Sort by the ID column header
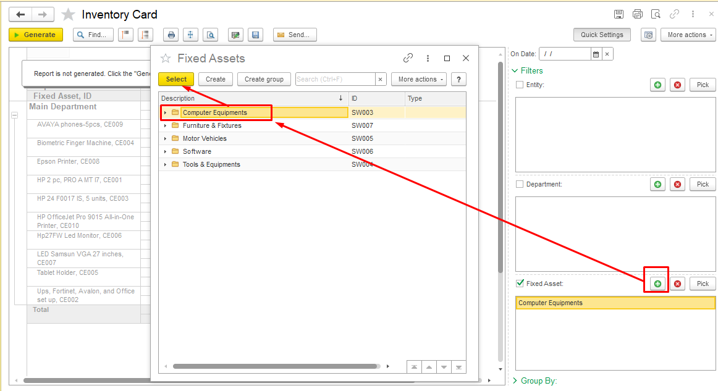This screenshot has width=718, height=391. coord(376,98)
